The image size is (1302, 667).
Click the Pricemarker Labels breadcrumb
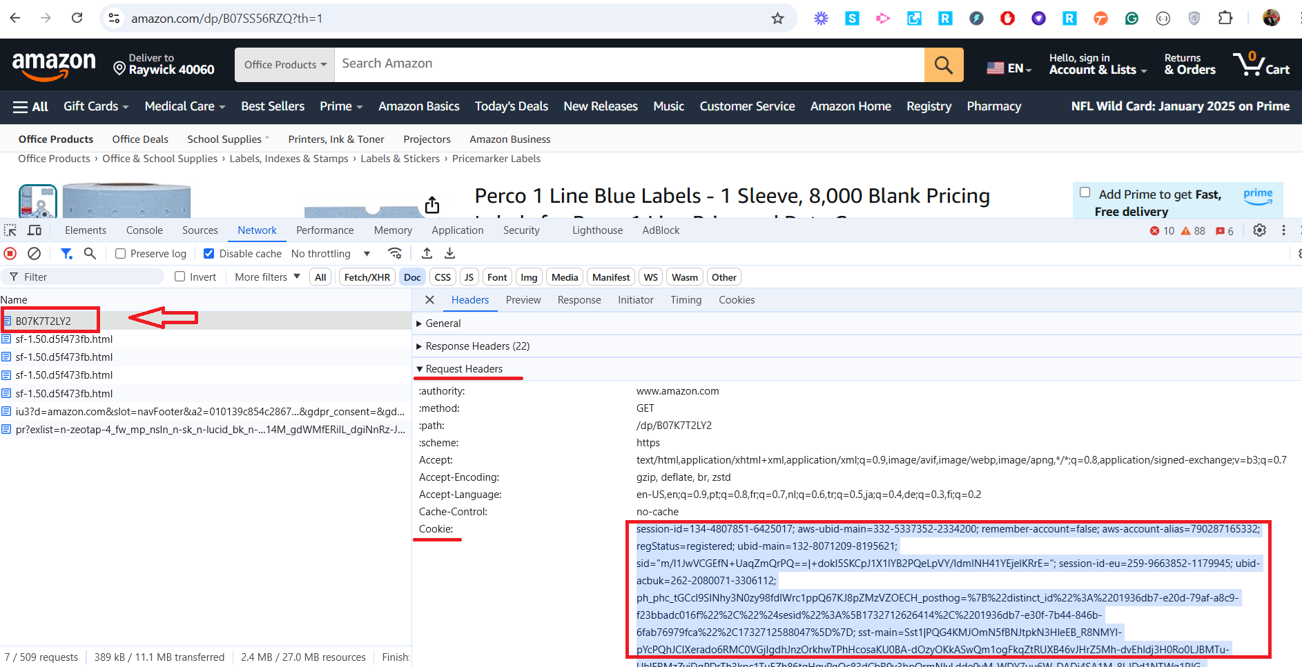496,159
